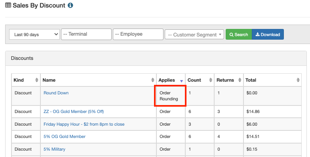Sort table by the Kind column
Screen dimensions: 310x157
[26, 80]
